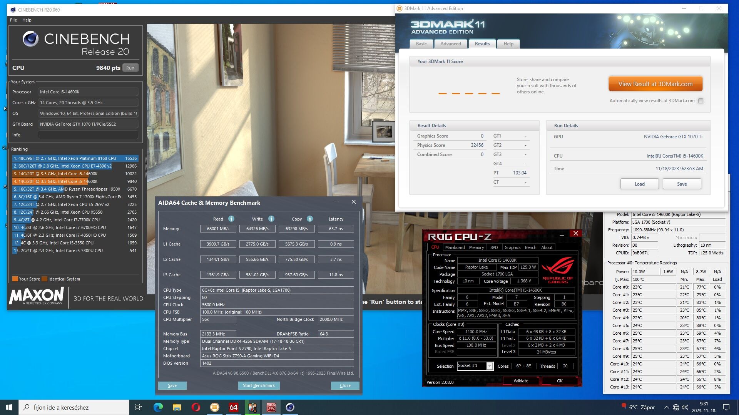Click the Cinebench title bar icon

tap(13, 10)
